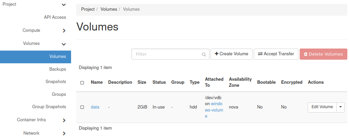Expand the Compute menu chevron
Screen dimensions: 349x140
(x=64, y=31)
